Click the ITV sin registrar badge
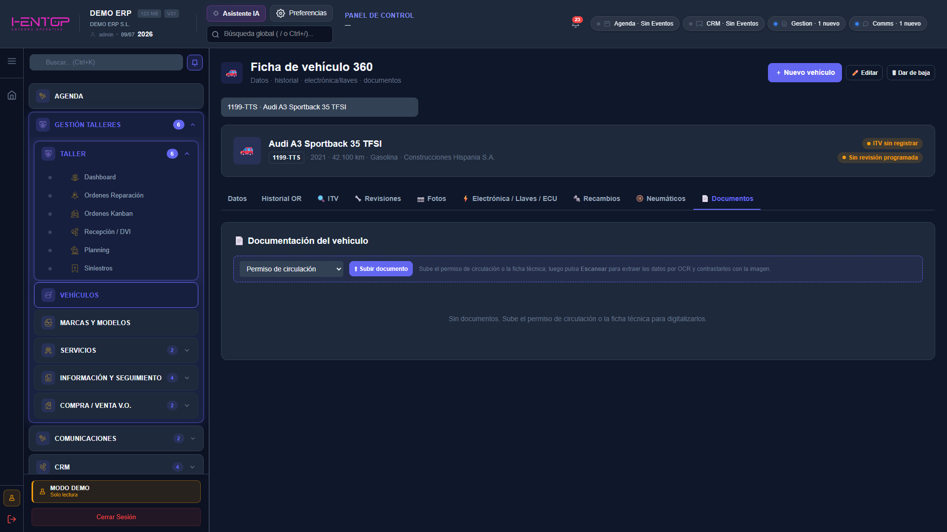The image size is (947, 532). (892, 143)
